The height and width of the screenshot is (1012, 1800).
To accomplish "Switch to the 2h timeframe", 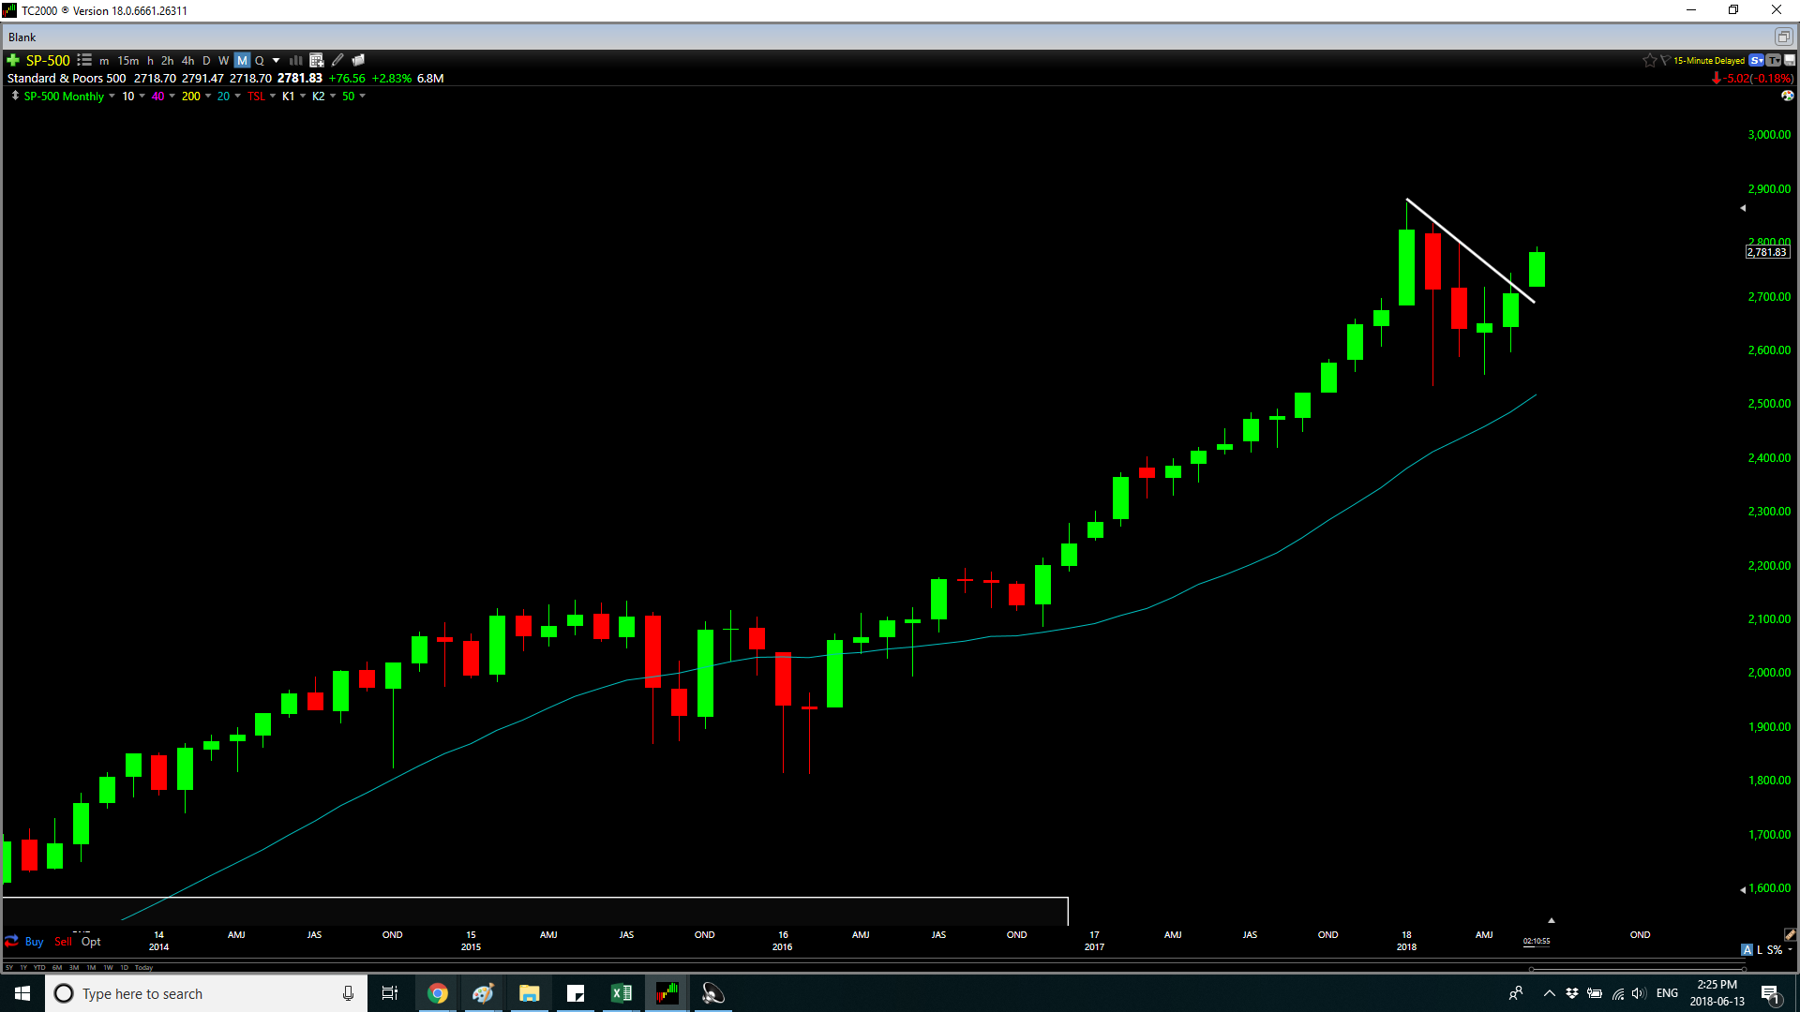I will click(168, 60).
